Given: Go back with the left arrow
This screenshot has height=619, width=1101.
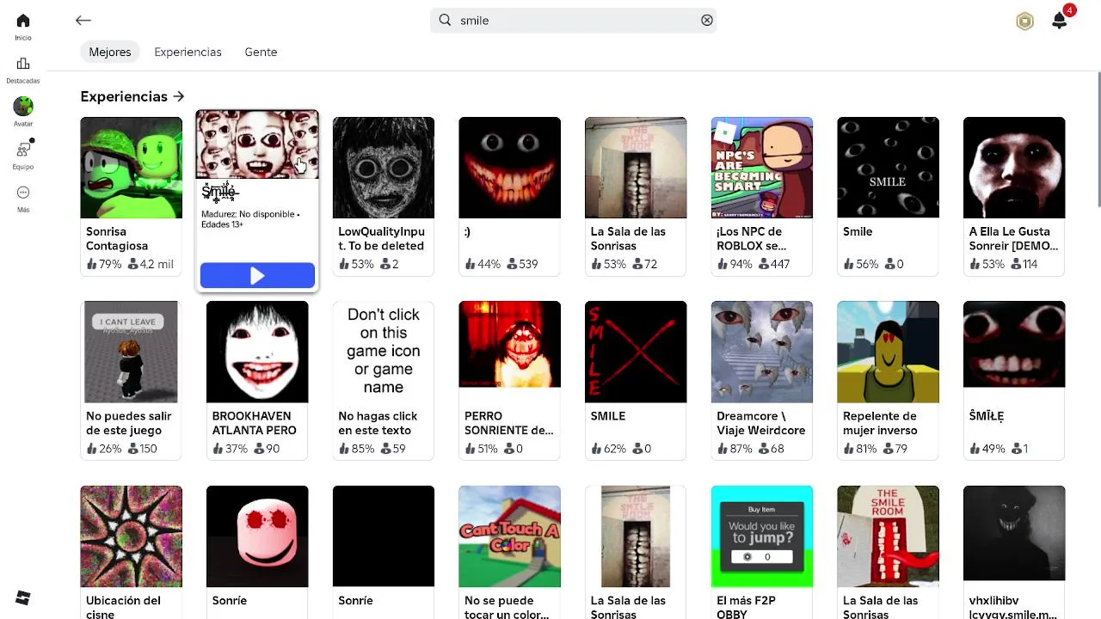Looking at the screenshot, I should click(x=83, y=21).
